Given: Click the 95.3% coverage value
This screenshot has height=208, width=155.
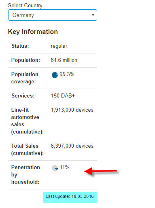Looking at the screenshot, I should pyautogui.click(x=67, y=74).
